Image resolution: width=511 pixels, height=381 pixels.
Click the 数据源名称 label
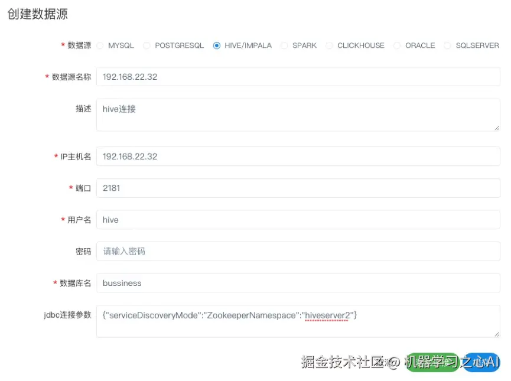pyautogui.click(x=71, y=77)
